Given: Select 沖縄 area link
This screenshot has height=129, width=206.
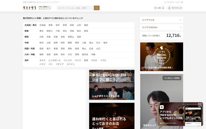Looking at the screenshot, I should point(93,54).
